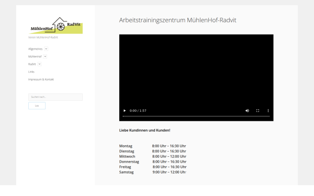Click the Mittwoch row label
The image size is (314, 196).
click(x=127, y=156)
